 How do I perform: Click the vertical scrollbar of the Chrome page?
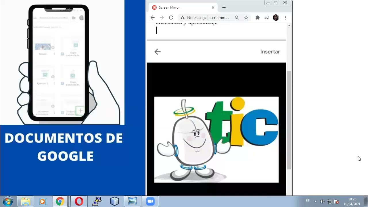click(289, 120)
